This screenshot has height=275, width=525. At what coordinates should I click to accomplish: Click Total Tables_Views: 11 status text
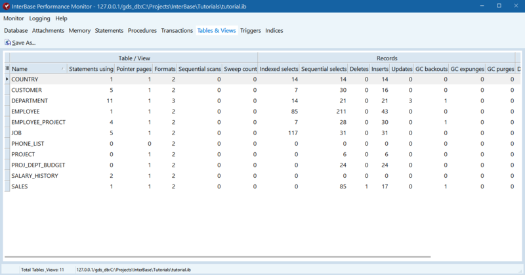coord(43,270)
